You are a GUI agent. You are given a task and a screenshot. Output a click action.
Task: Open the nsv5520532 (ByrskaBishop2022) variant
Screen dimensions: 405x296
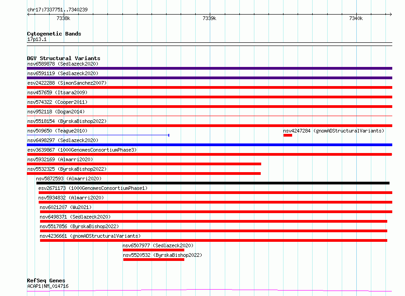coord(162,255)
